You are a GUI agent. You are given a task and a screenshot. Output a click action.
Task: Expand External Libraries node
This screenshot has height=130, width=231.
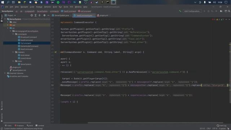[x=5, y=73]
